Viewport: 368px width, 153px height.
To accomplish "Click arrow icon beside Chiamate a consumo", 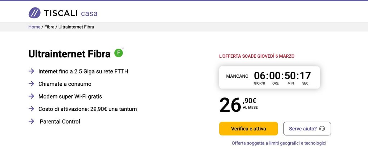I will 31,84.
